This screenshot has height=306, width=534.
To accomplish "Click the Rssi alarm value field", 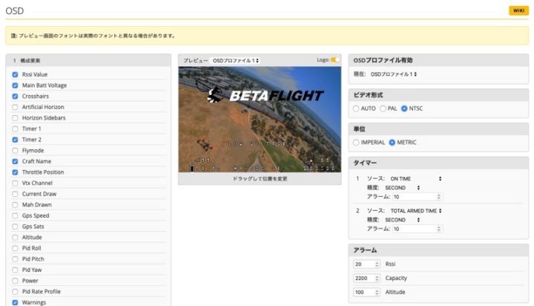I will pyautogui.click(x=366, y=264).
